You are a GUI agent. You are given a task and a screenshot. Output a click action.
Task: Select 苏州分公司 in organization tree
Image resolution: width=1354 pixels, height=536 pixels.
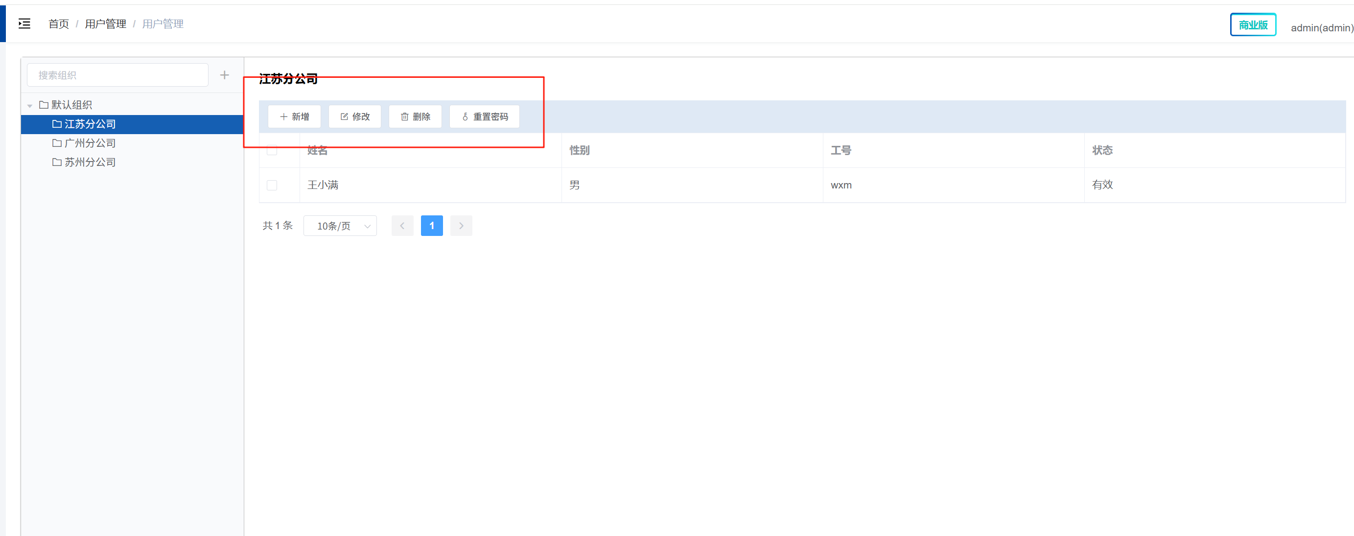click(x=90, y=163)
